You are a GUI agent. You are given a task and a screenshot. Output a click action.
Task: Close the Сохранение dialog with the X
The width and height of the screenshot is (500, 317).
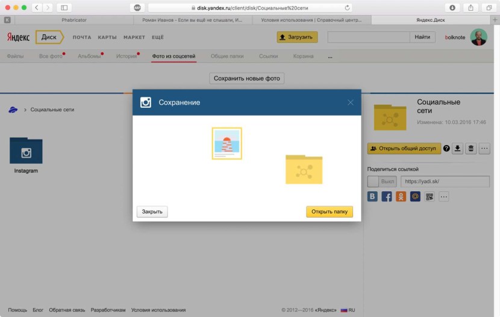pyautogui.click(x=351, y=102)
